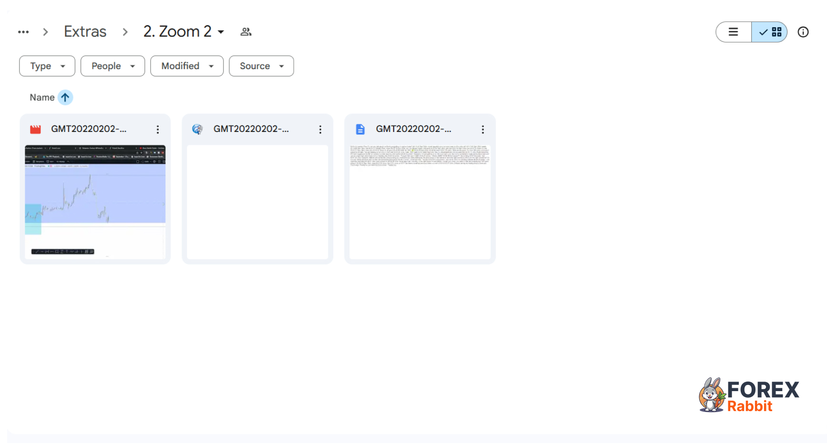Reverse the sort direction arrow
The height and width of the screenshot is (444, 827).
tap(65, 98)
